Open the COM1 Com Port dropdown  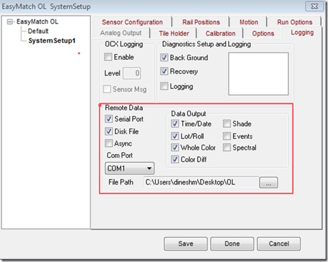[129, 168]
